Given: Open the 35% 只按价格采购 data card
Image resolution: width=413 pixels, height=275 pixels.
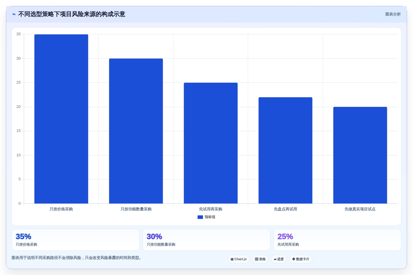Looking at the screenshot, I should coord(75,240).
